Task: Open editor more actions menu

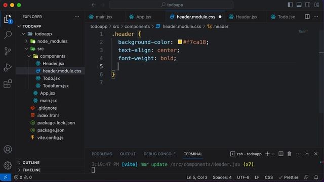Action: tap(316, 17)
